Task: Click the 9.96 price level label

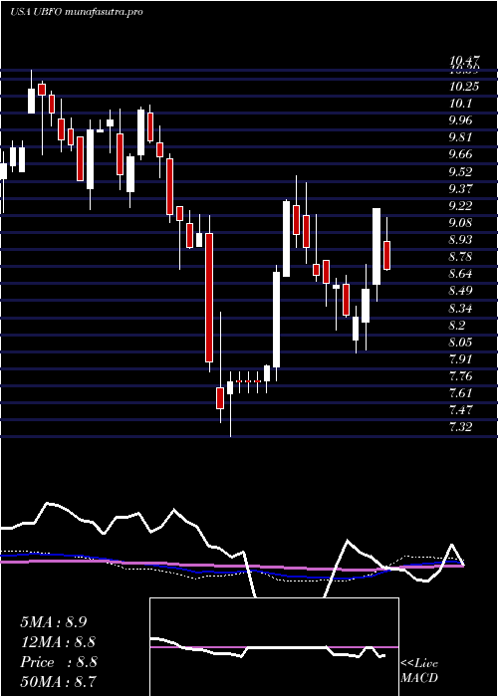Action: pyautogui.click(x=462, y=120)
